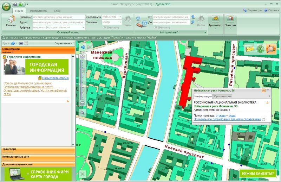Open the Сайт/почта dropdown arrow
This screenshot has height=182, width=281.
coord(120,17)
